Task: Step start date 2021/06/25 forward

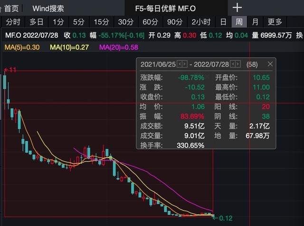Action: click(185, 64)
